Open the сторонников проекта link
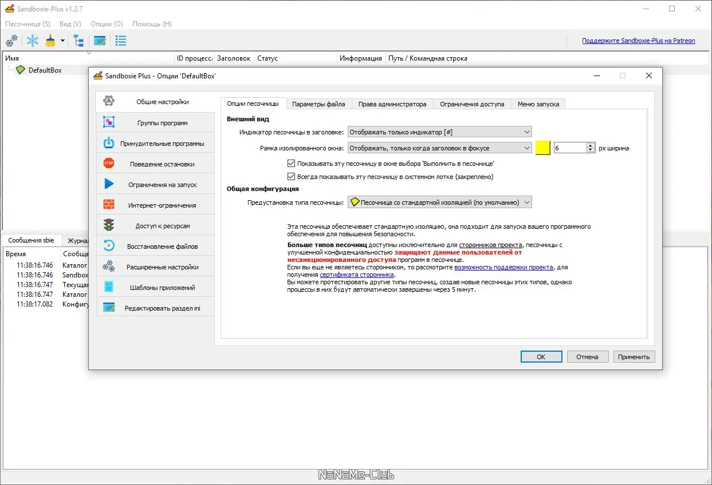This screenshot has width=712, height=485. [490, 245]
